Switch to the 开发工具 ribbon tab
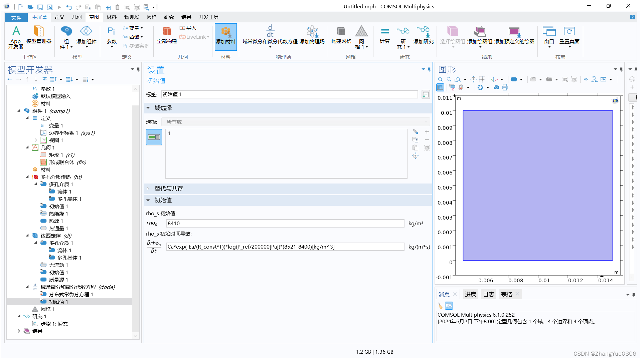The image size is (641, 360). point(208,17)
